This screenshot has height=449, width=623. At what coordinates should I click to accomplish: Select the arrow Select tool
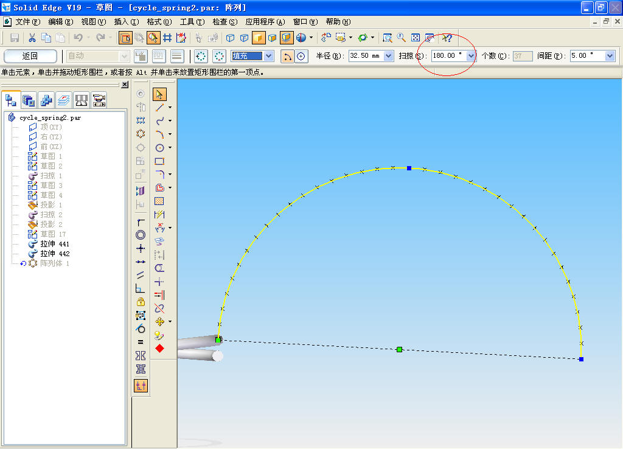[x=159, y=94]
